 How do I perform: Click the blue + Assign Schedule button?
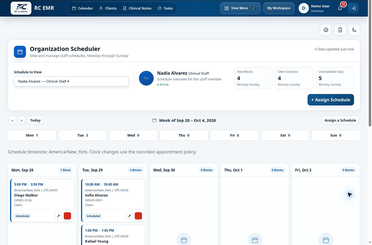(x=331, y=100)
